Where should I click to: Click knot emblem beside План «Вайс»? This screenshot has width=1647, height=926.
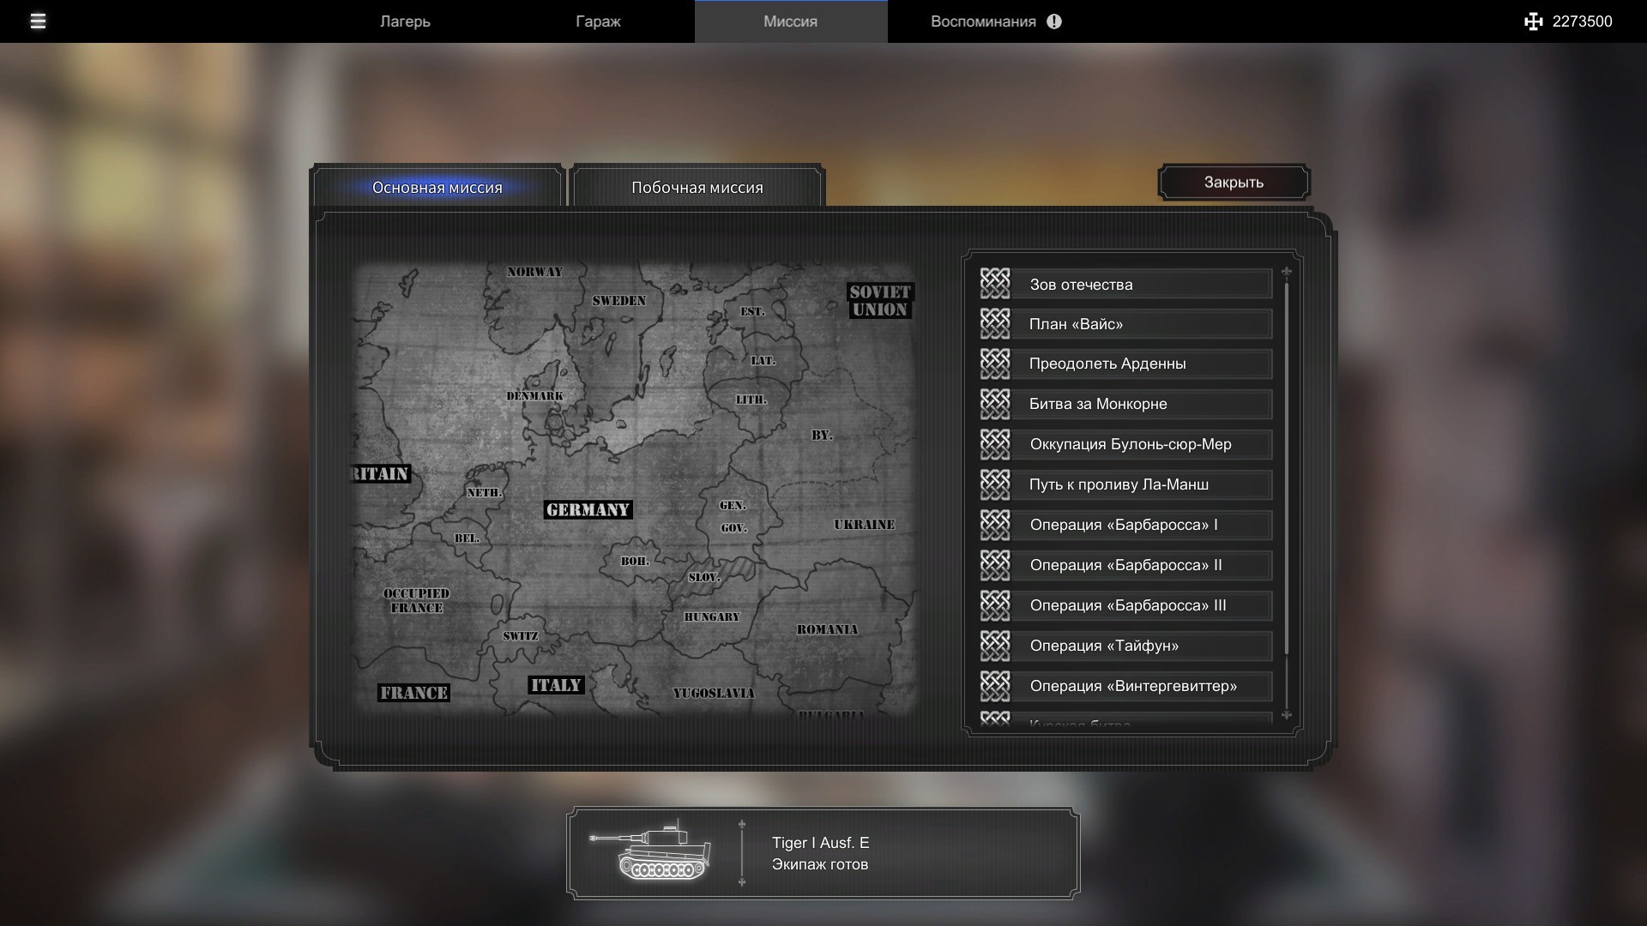point(995,324)
